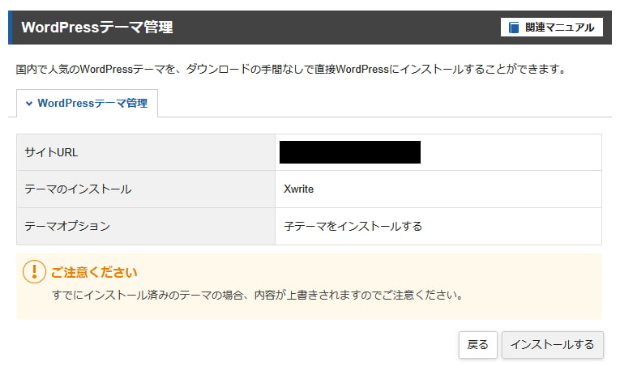This screenshot has width=620, height=366.
Task: Click the テーマオプション row label
Action: click(67, 226)
